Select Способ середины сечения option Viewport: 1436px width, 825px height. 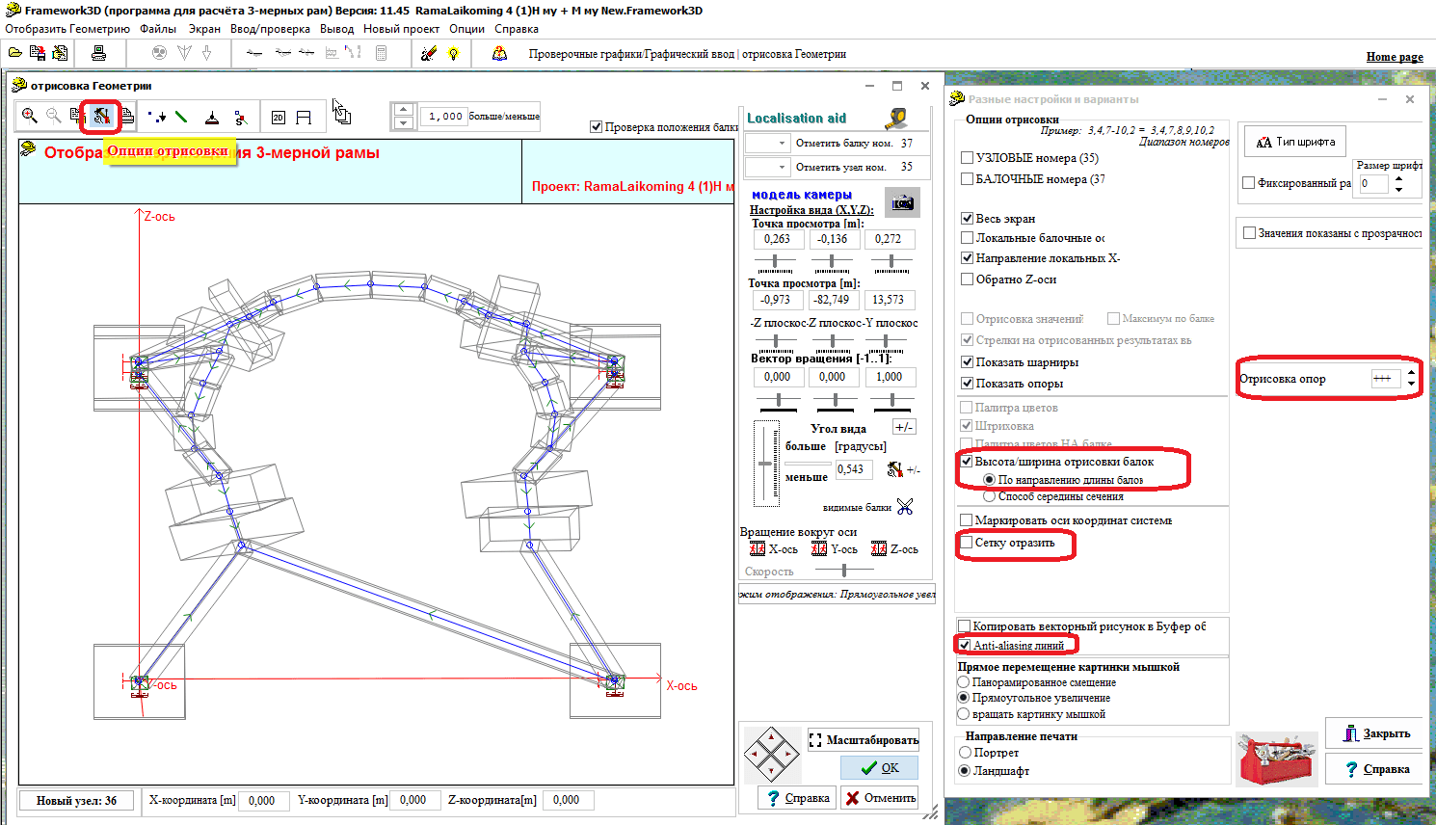click(x=989, y=496)
